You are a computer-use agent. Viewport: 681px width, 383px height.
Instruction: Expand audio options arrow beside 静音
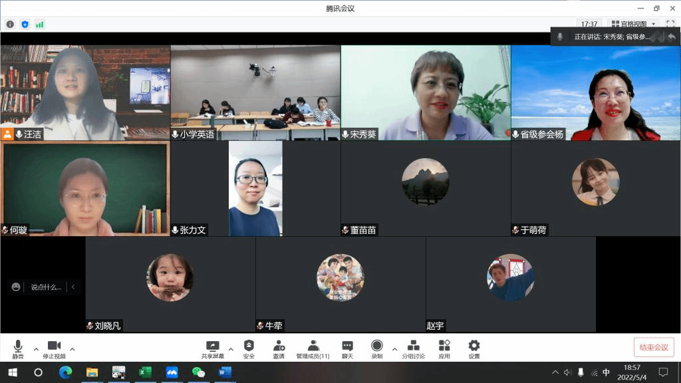coord(36,349)
